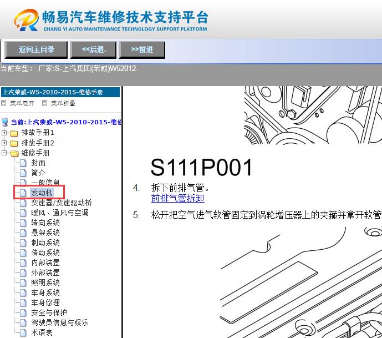
Task: Click the document icon beside 变速器/变速驱动桥
Action: coord(23,203)
